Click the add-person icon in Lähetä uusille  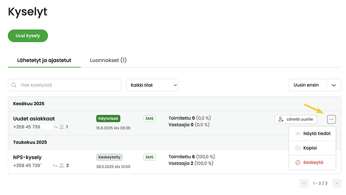click(x=281, y=120)
